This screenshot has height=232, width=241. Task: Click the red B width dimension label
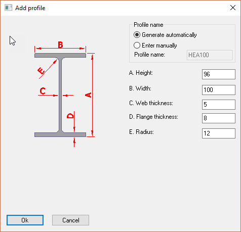60,45
